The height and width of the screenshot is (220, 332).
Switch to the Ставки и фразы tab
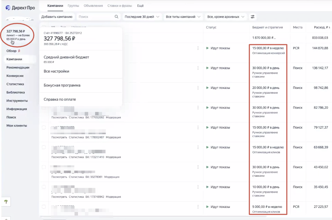[x=120, y=6]
